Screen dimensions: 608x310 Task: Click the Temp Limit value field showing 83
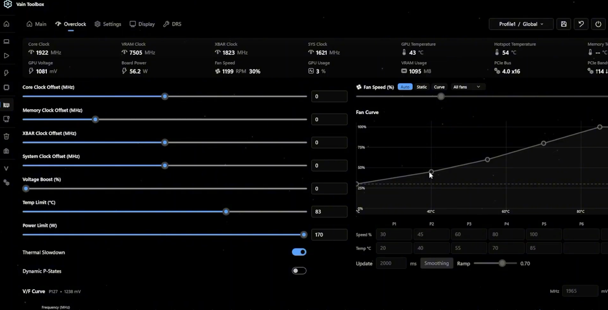[x=329, y=212]
